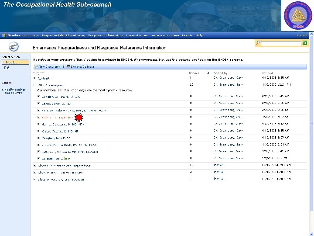This screenshot has width=314, height=236.
Task: Expand the Meagher, John thread toggle
Action: 39,138
